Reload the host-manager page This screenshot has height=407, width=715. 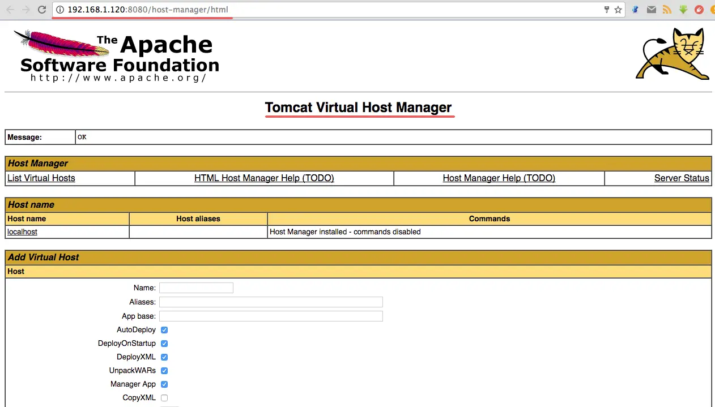coord(42,10)
